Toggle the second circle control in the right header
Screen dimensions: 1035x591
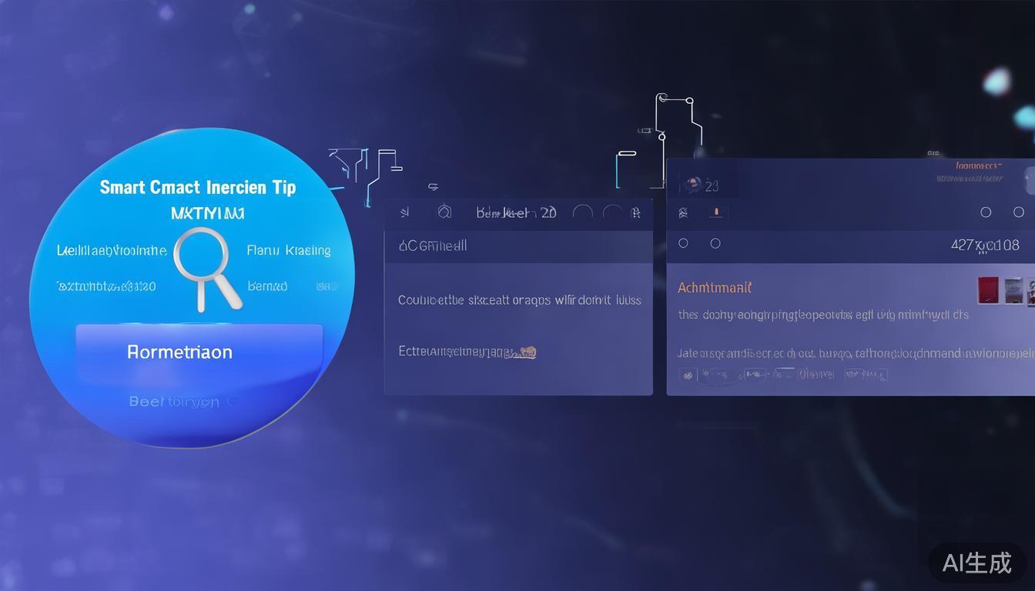(1017, 212)
